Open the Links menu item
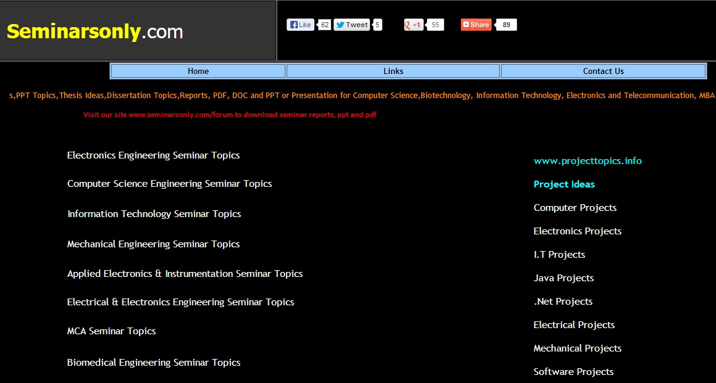Viewport: 716px width, 383px height. (x=393, y=71)
